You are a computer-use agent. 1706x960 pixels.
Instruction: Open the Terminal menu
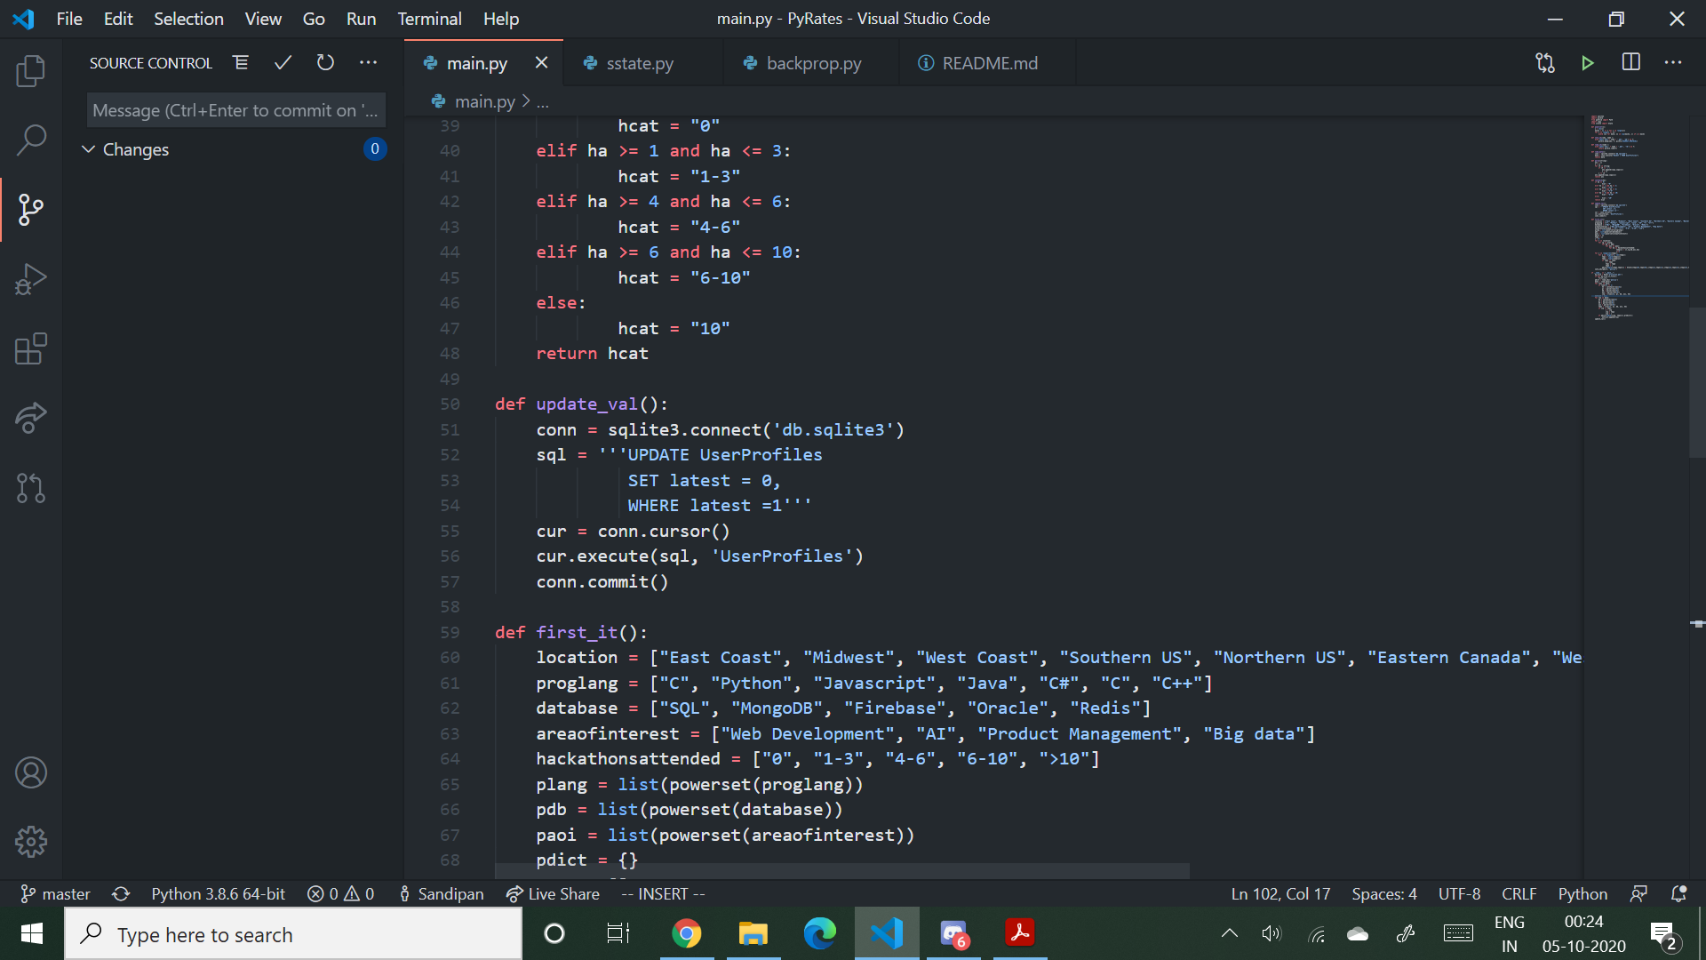pyautogui.click(x=429, y=19)
